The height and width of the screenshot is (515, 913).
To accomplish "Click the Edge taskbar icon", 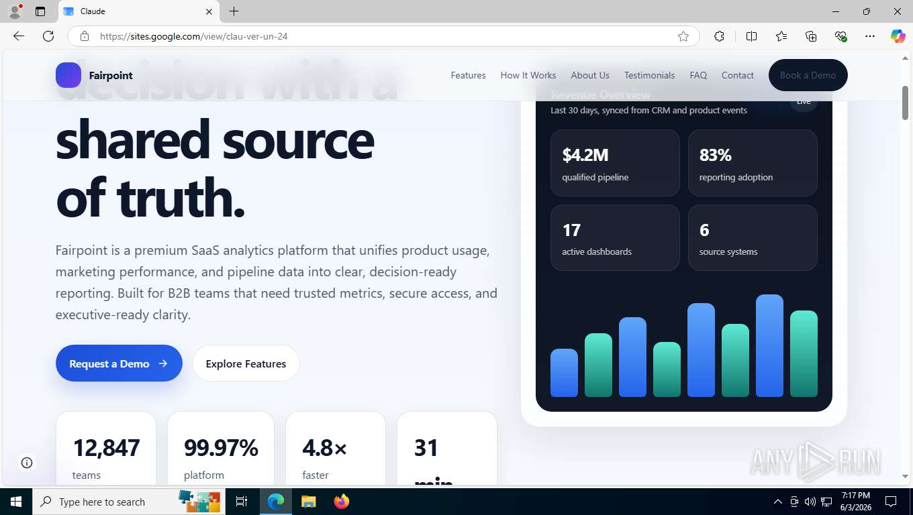I will click(276, 502).
